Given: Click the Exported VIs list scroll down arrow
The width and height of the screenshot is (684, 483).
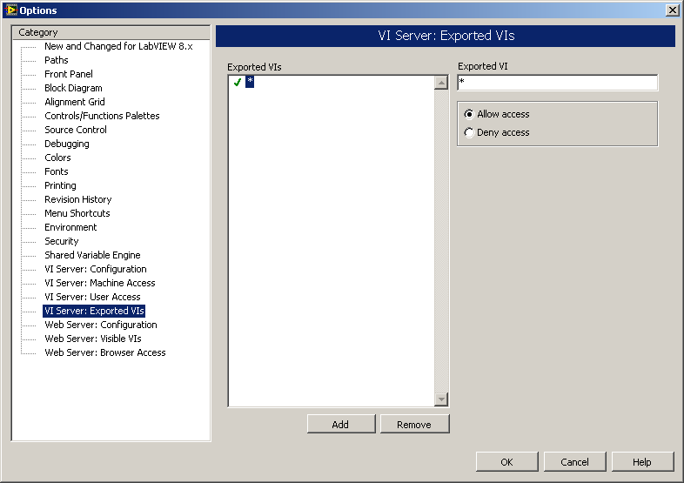Looking at the screenshot, I should tap(441, 399).
